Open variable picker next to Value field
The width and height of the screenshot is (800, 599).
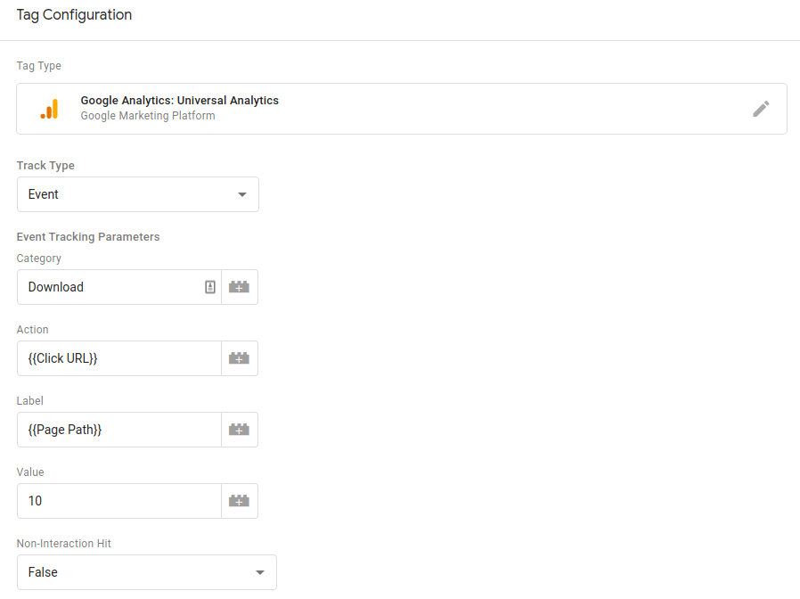coord(239,501)
